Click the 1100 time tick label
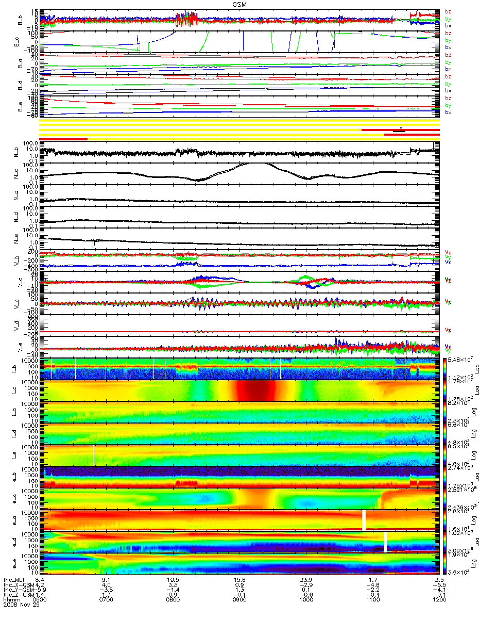 point(372,599)
